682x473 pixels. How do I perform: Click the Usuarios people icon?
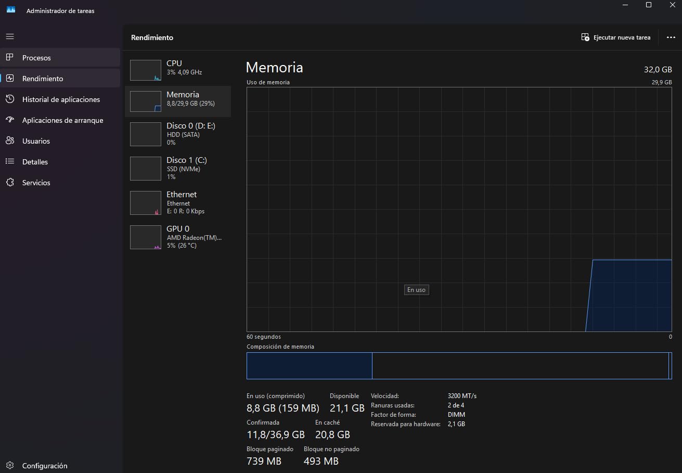coord(10,140)
